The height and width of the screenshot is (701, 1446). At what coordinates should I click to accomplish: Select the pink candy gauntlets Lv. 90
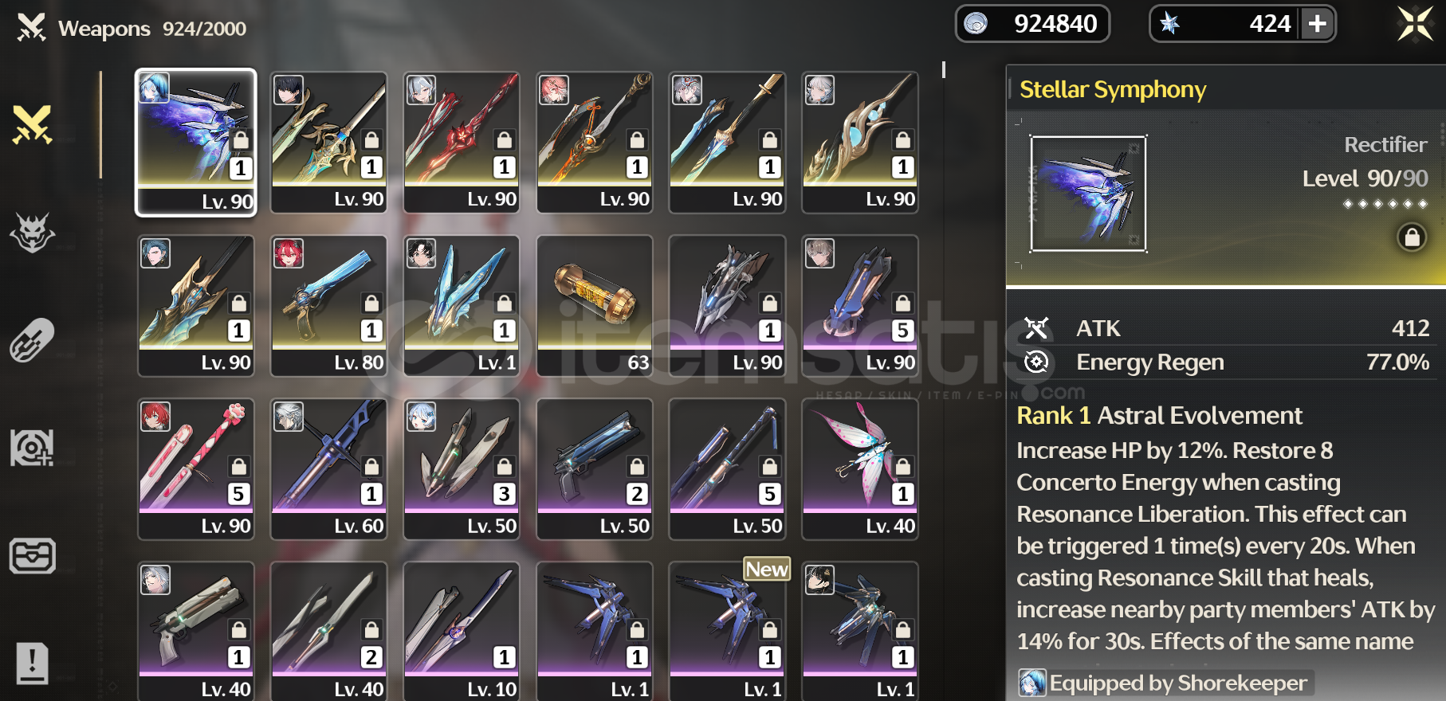click(196, 469)
